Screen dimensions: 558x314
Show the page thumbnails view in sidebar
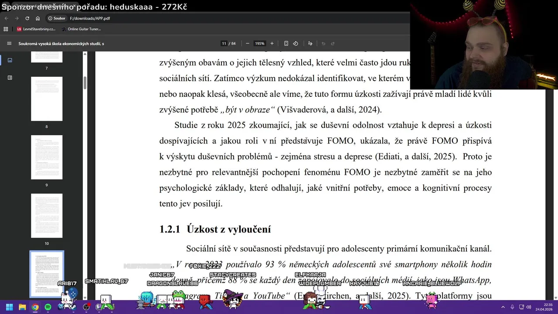click(x=10, y=60)
